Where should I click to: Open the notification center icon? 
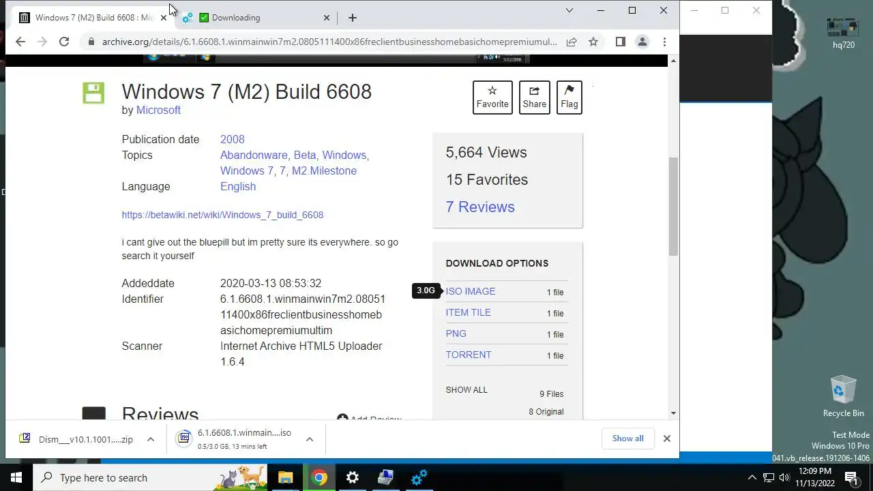(x=852, y=477)
